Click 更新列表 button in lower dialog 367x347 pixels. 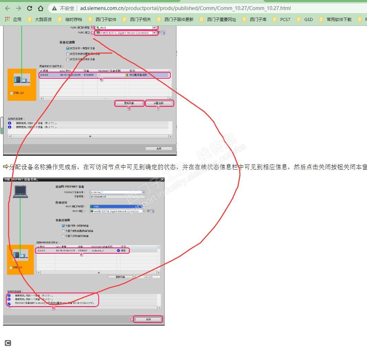pos(120,277)
